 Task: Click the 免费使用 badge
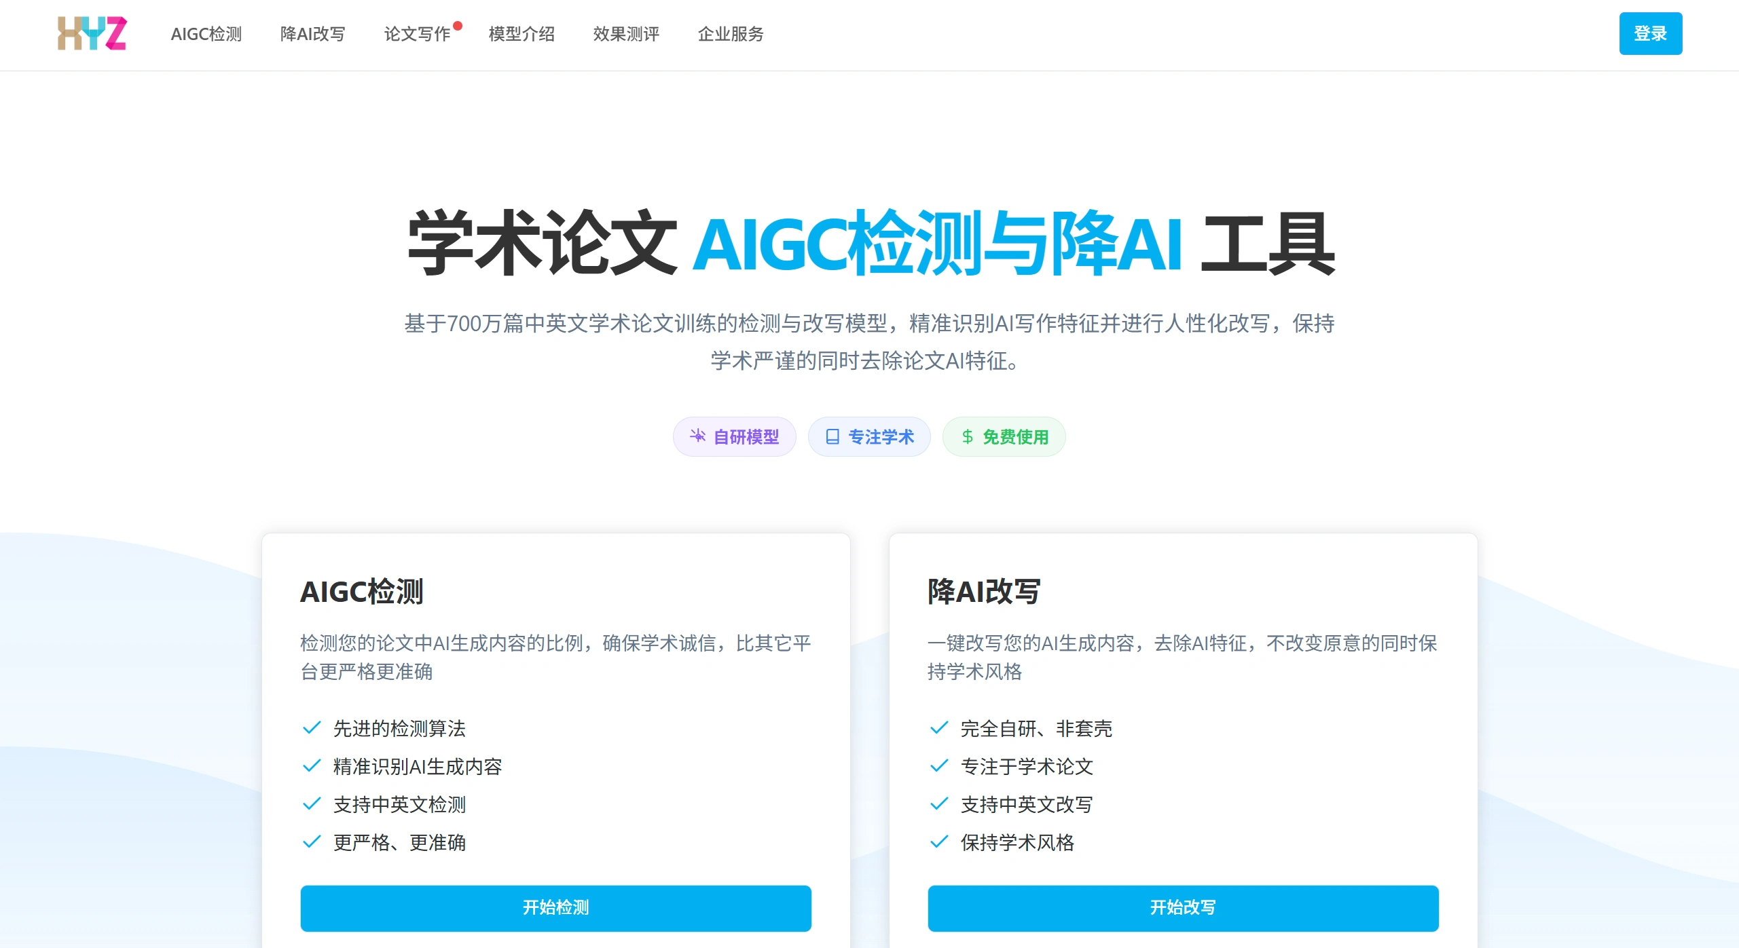pyautogui.click(x=1004, y=436)
